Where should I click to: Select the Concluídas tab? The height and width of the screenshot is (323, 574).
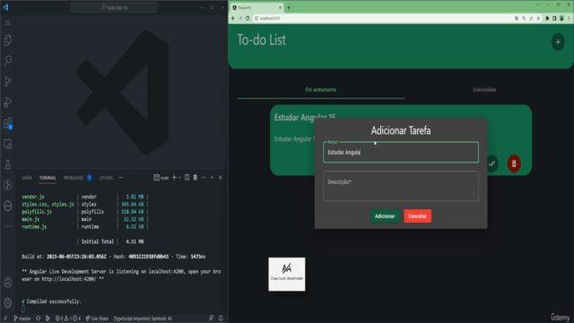click(x=484, y=90)
